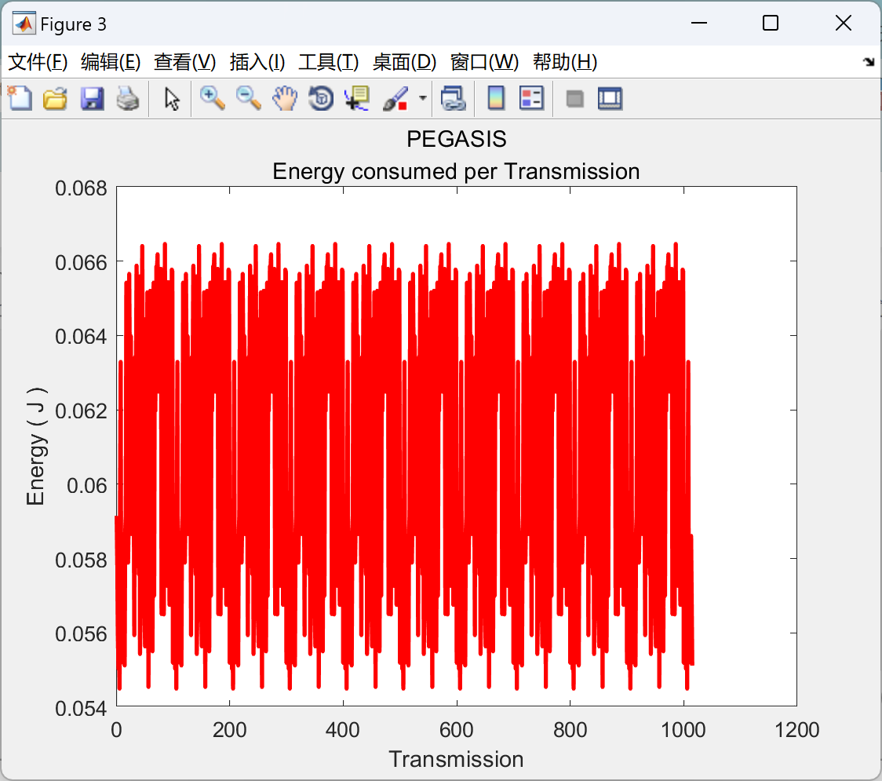Select the Edit Plot arrow tool

[172, 99]
